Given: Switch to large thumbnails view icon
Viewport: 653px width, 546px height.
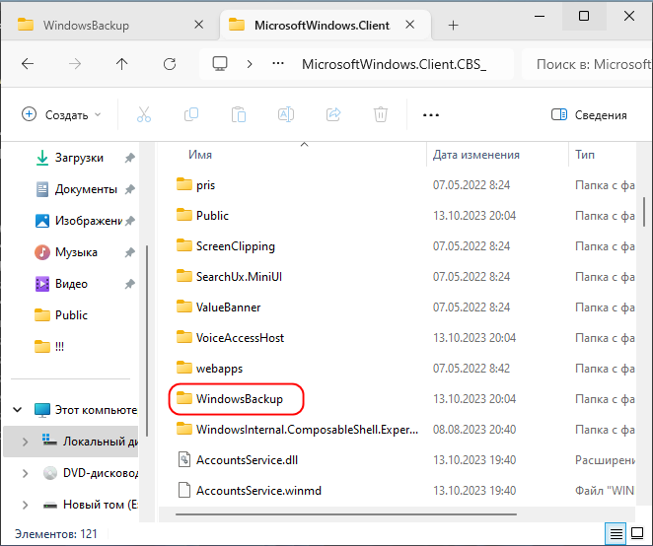Looking at the screenshot, I should point(637,533).
